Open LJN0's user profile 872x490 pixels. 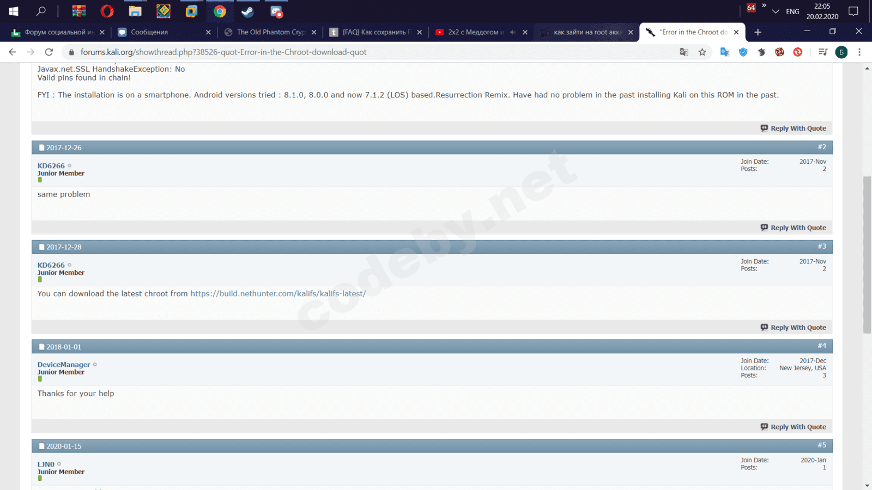46,464
